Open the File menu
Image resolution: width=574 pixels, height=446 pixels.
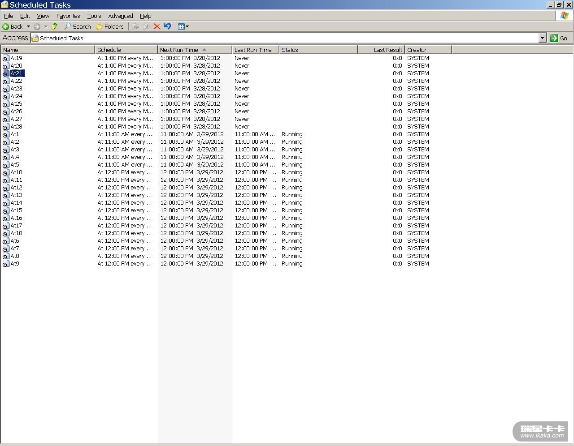coord(9,16)
